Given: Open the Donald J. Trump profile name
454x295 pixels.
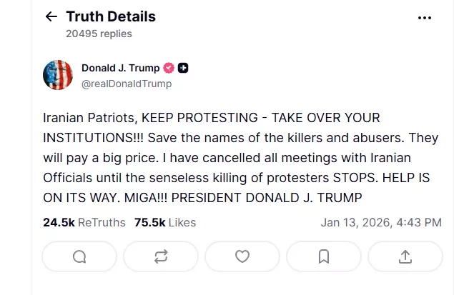Looking at the screenshot, I should [122, 69].
